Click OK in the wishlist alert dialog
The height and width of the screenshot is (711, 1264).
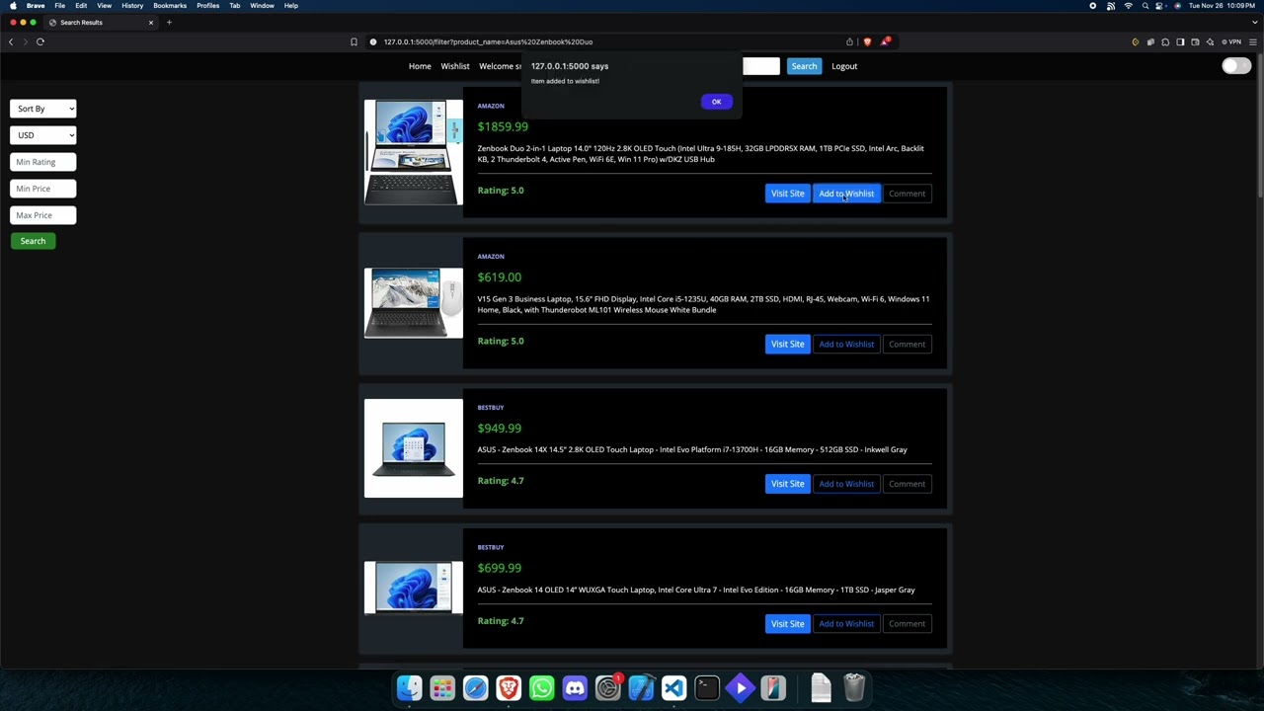coord(717,102)
